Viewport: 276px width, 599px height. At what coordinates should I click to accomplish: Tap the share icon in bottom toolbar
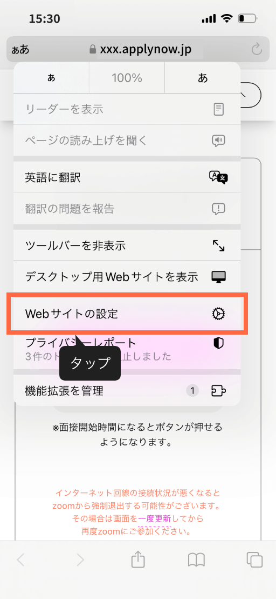(138, 560)
